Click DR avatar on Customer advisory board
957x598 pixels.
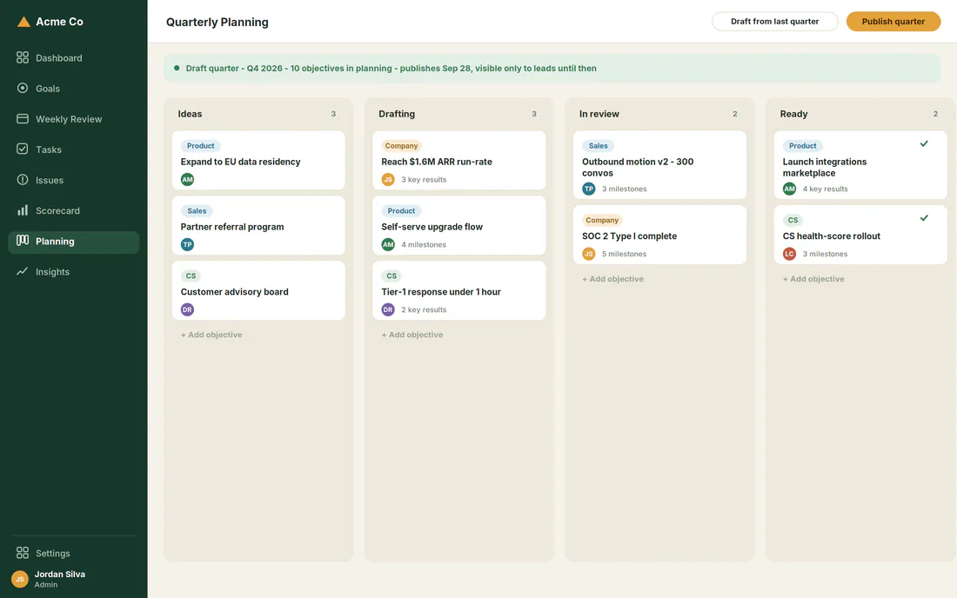tap(187, 309)
